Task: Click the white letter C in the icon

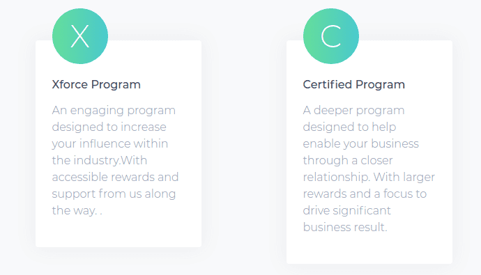Action: pos(331,36)
